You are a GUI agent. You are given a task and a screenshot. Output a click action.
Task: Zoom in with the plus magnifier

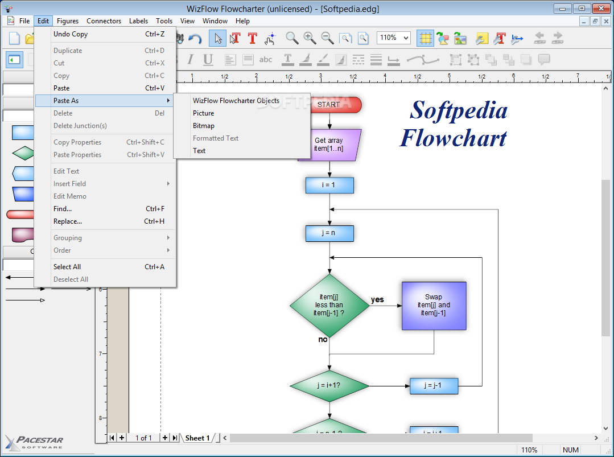pyautogui.click(x=310, y=38)
